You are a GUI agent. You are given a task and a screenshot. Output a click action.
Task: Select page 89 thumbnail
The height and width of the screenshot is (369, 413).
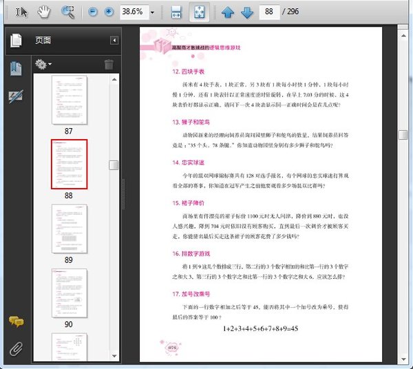coord(69,227)
